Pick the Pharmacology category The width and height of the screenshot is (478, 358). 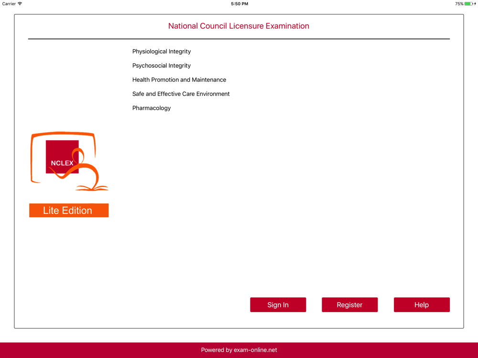pos(152,108)
